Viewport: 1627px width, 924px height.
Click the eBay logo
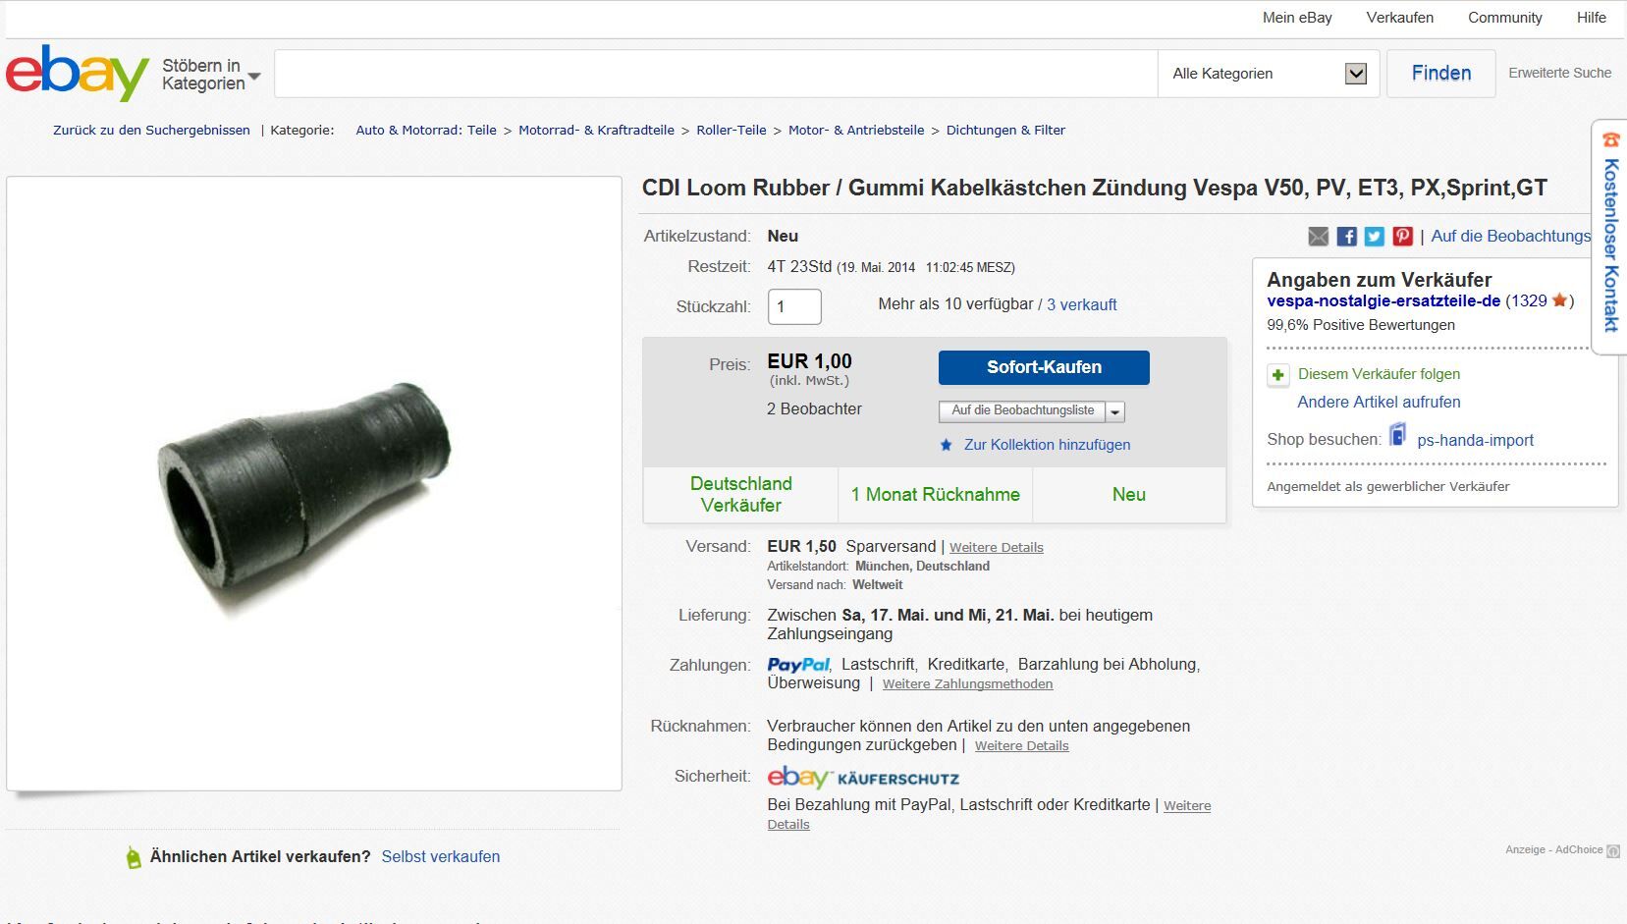pos(77,73)
